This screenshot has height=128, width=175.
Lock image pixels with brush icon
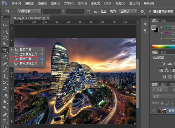click(x=167, y=103)
